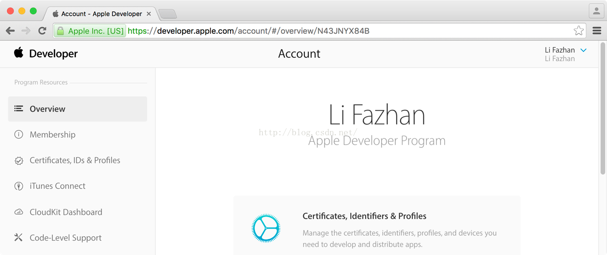The image size is (607, 255).
Task: Click the iTunes Connect sidebar icon
Action: tap(19, 186)
